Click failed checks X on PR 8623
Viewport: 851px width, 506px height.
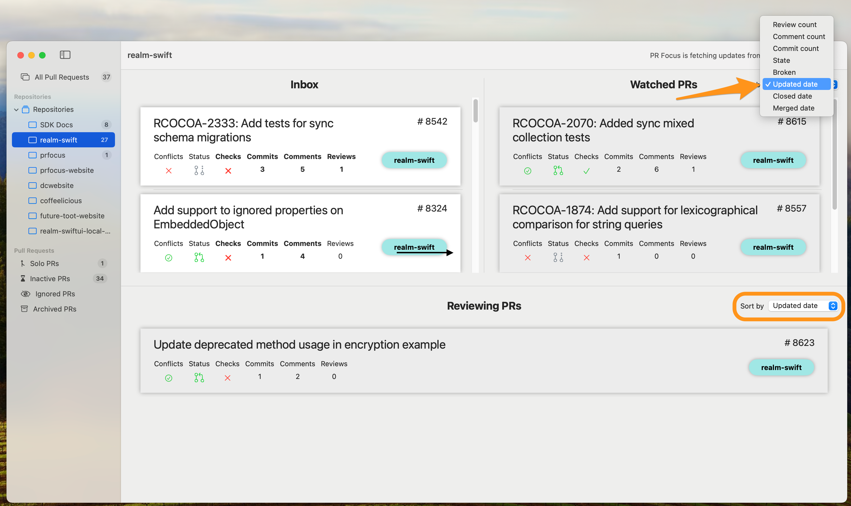227,378
